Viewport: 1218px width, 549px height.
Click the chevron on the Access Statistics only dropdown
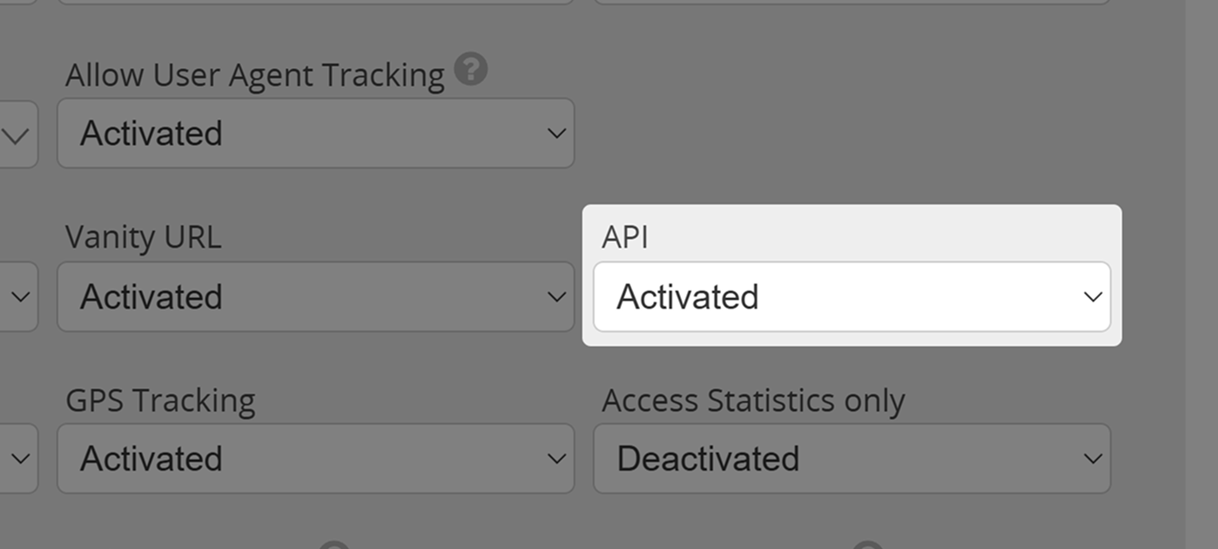(1093, 459)
